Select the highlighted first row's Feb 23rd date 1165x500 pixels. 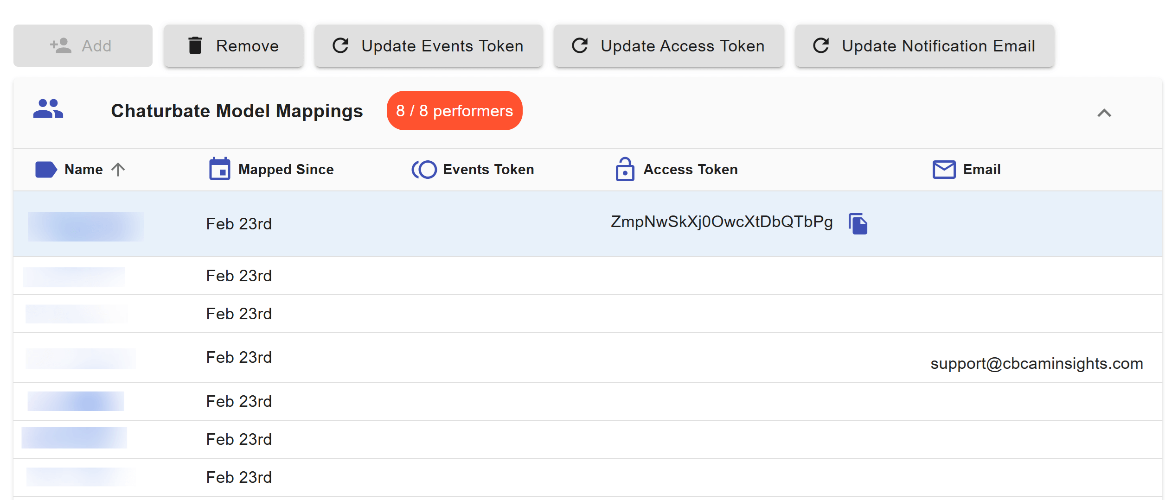(x=239, y=224)
